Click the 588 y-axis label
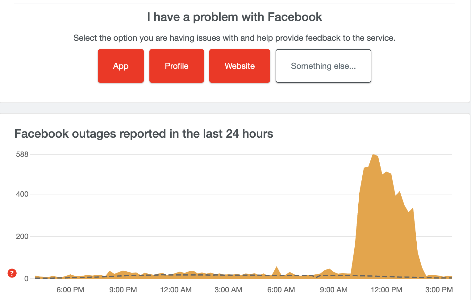 [22, 154]
